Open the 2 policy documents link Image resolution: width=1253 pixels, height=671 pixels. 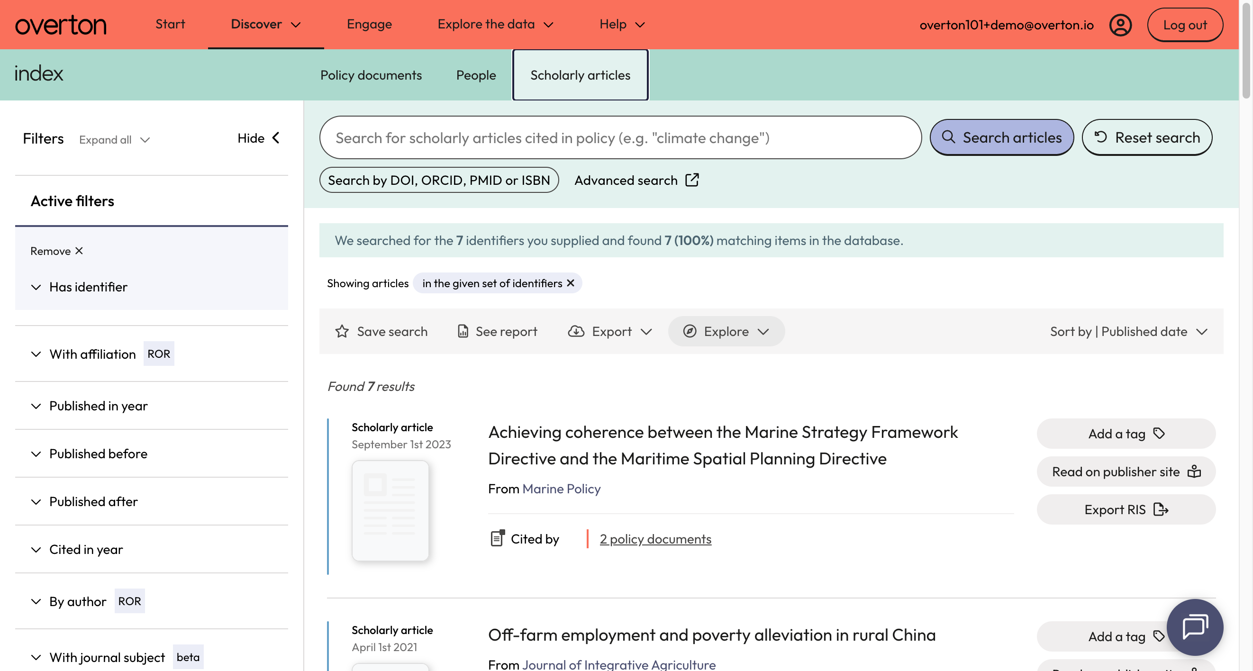(x=655, y=539)
